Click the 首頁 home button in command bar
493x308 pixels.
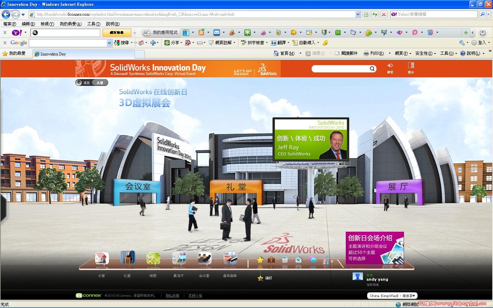pyautogui.click(x=285, y=53)
